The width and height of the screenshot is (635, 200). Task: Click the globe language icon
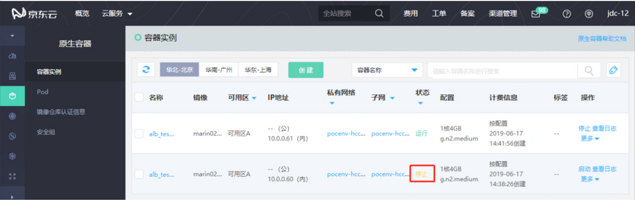coord(589,14)
